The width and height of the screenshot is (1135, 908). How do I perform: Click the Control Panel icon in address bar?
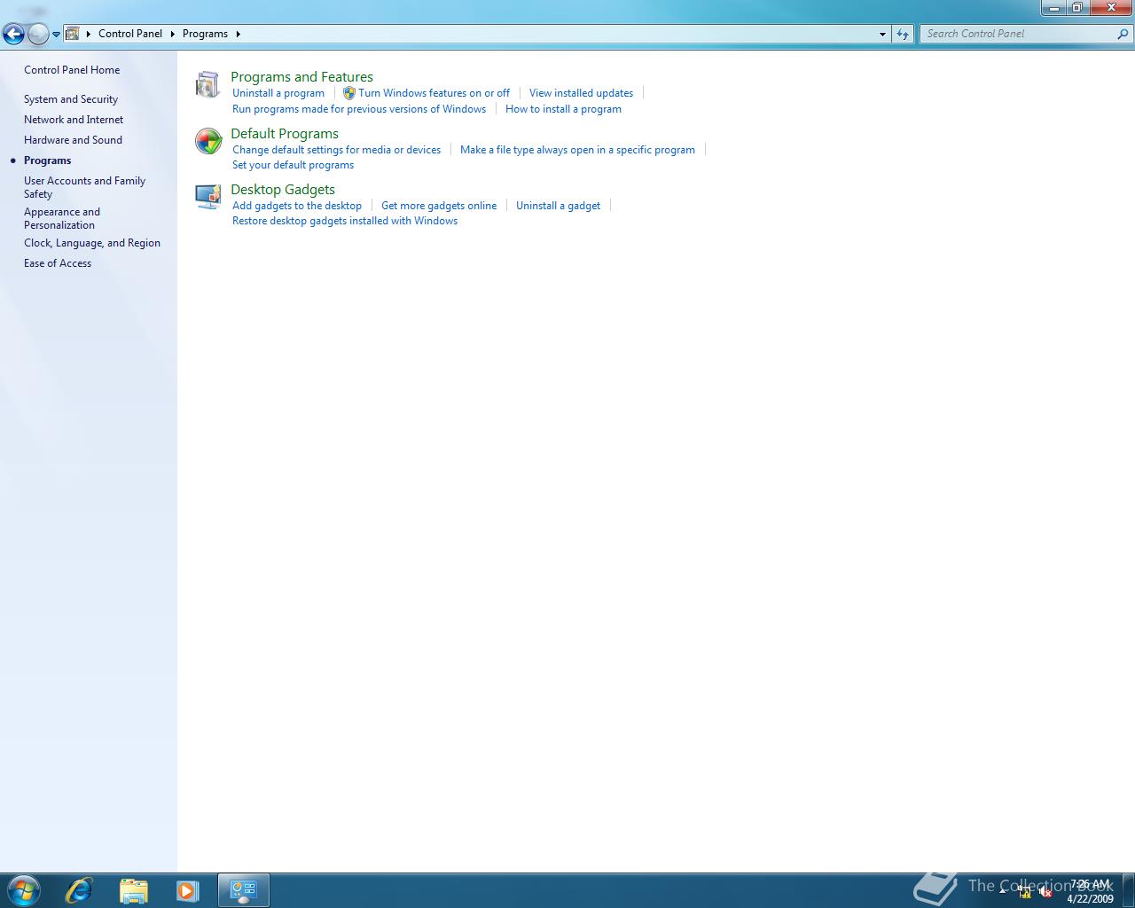[x=73, y=34]
